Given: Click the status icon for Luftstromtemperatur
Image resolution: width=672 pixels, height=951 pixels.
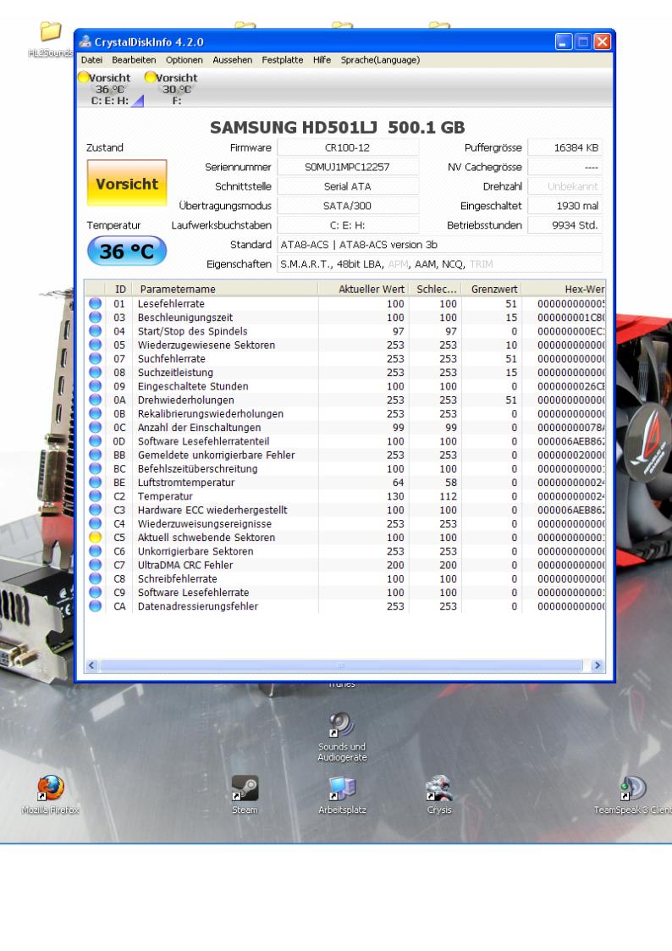Looking at the screenshot, I should (95, 482).
